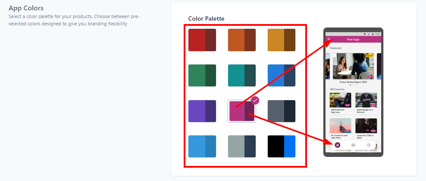426x181 pixels.
Task: Pick the light gray and navy palette
Action: click(x=242, y=146)
